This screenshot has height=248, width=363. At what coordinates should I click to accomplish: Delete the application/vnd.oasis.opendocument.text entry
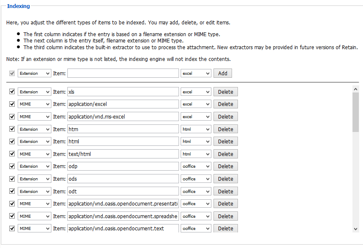coord(225,229)
